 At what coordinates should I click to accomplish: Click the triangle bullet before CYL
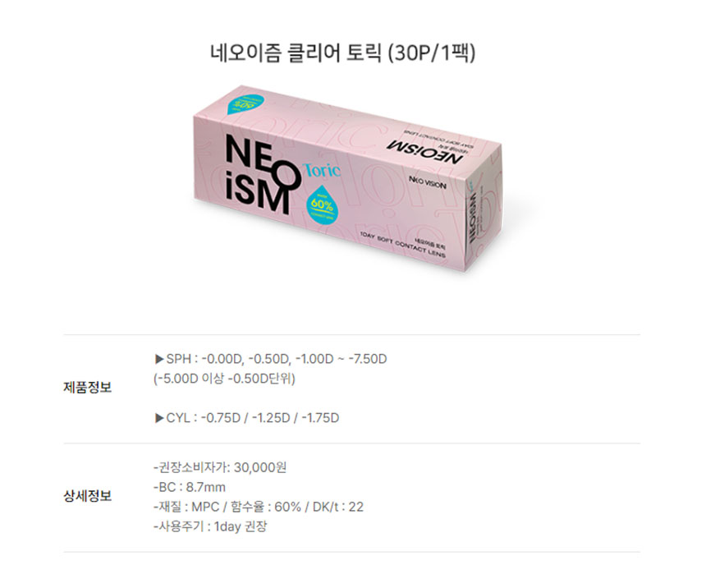tap(159, 418)
